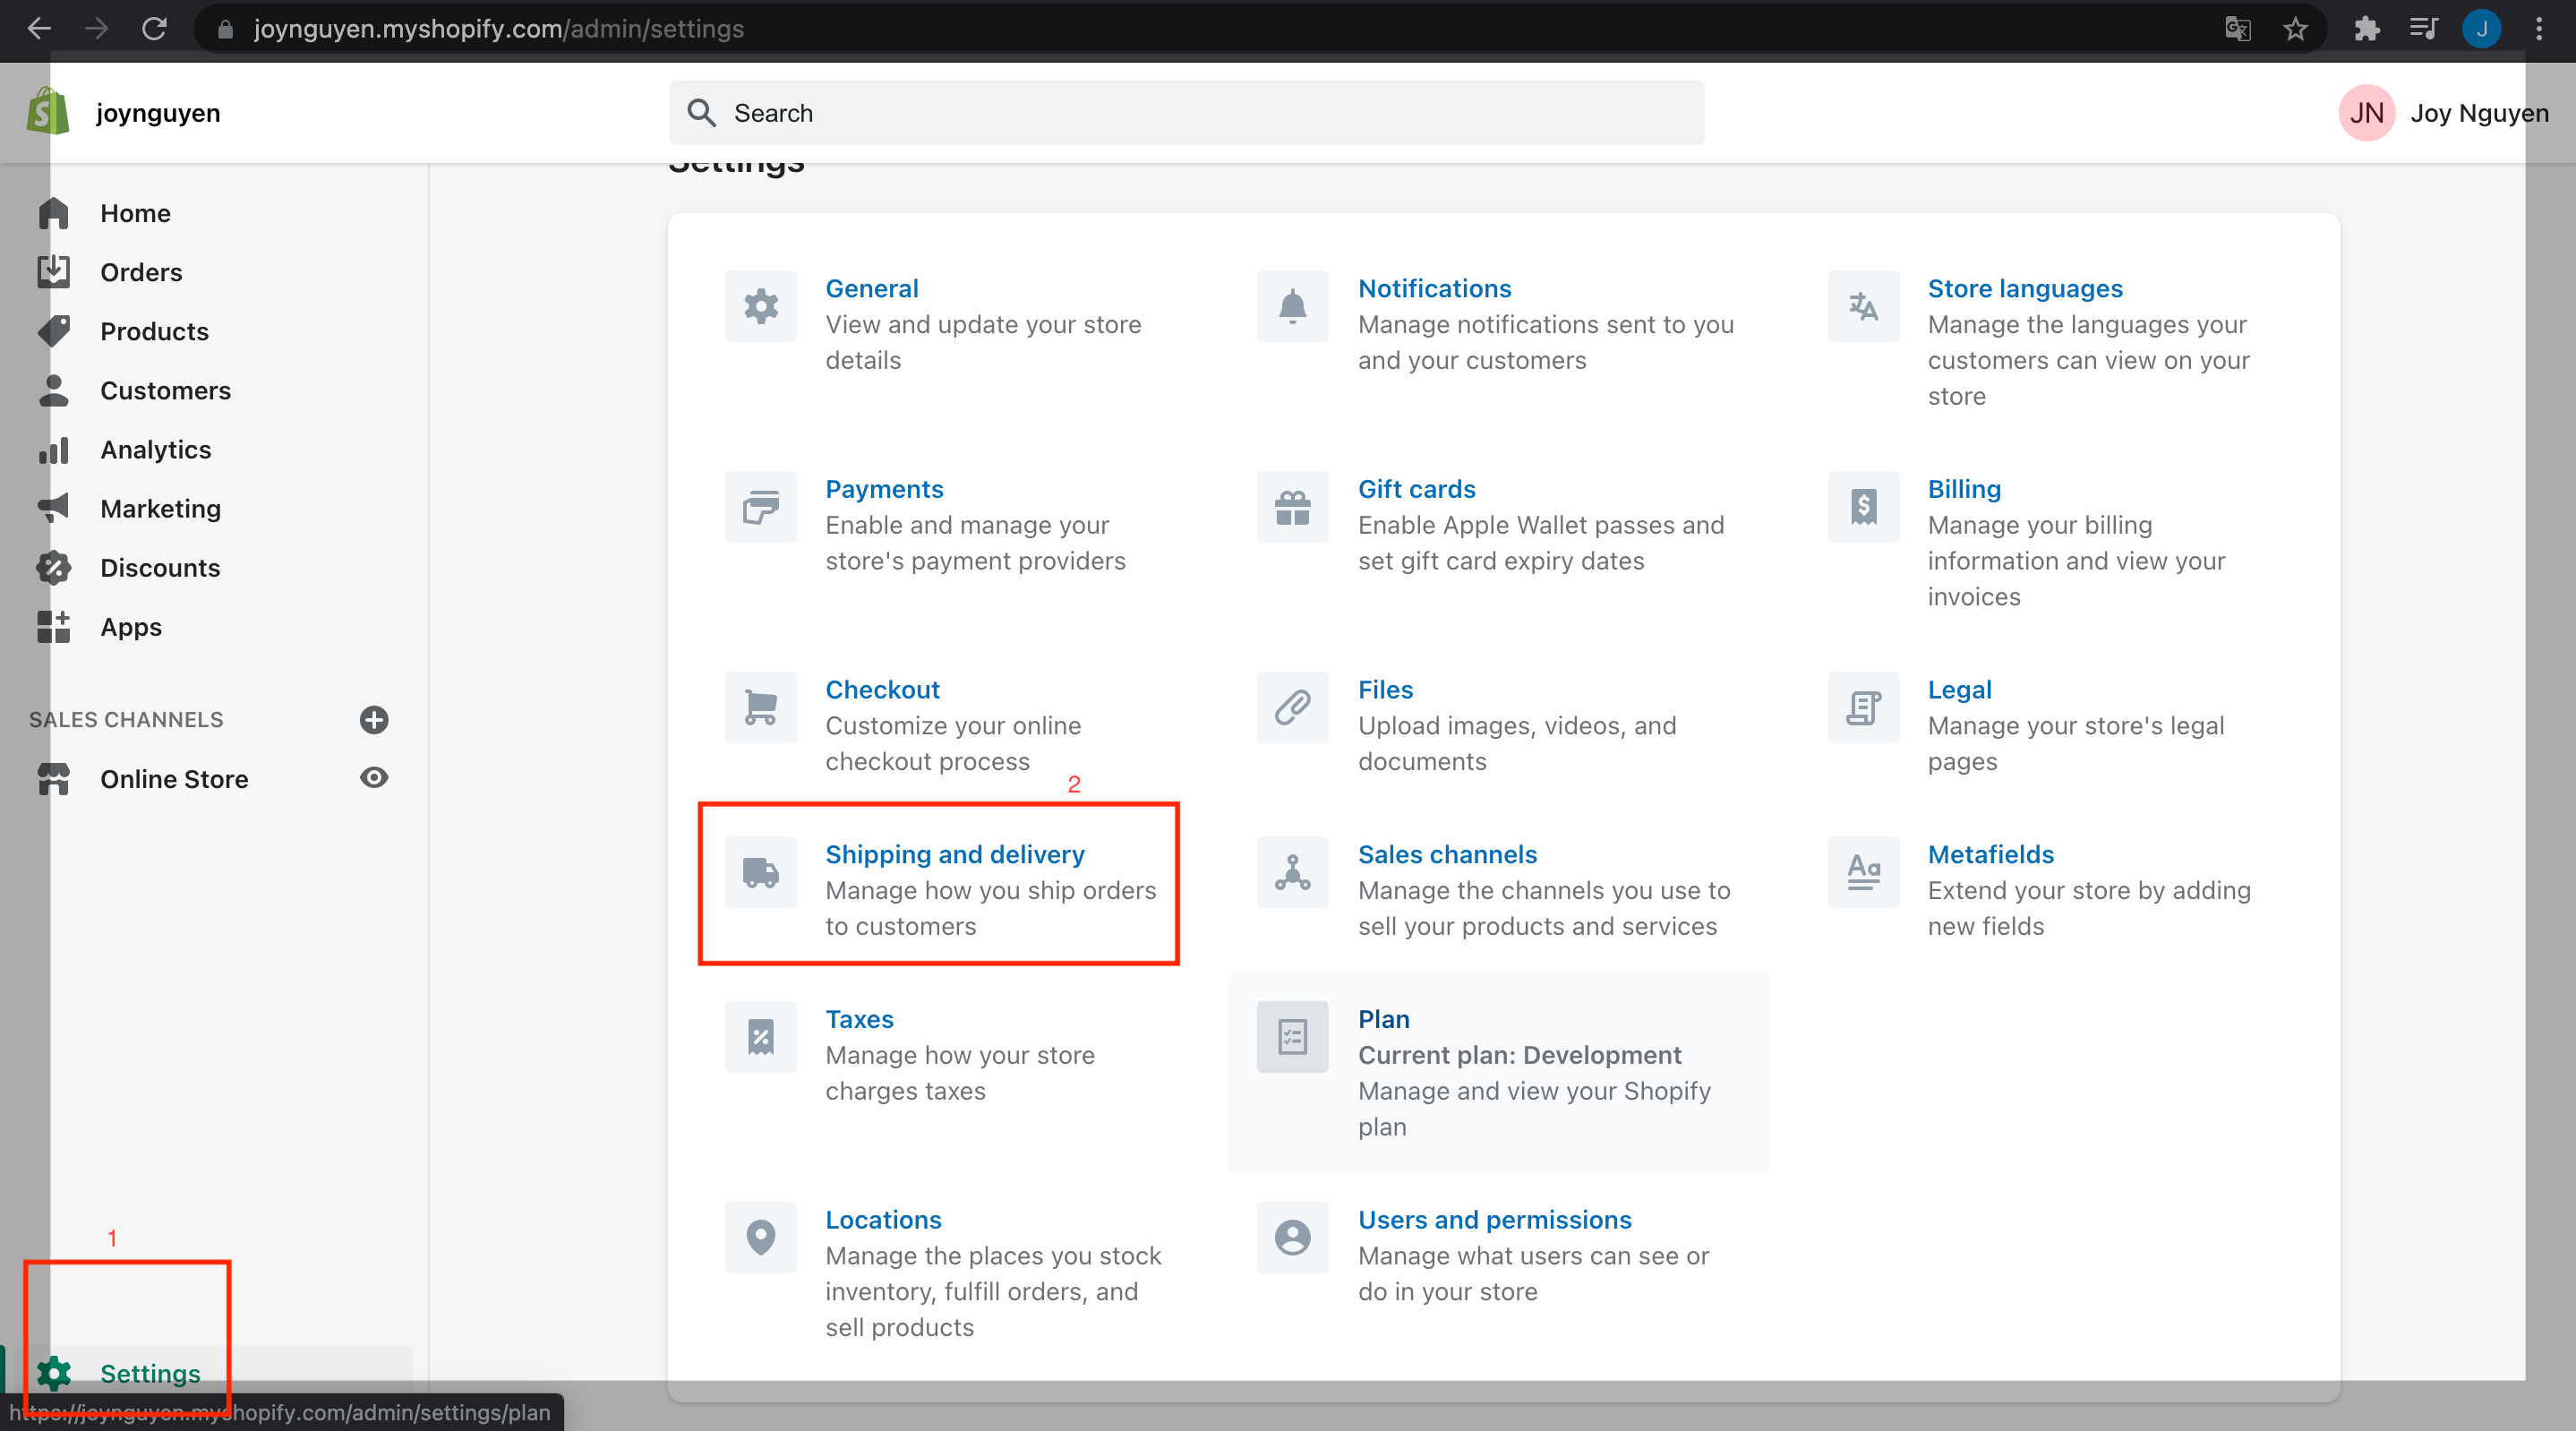This screenshot has width=2576, height=1431.
Task: Click the General settings gear icon
Action: click(760, 306)
